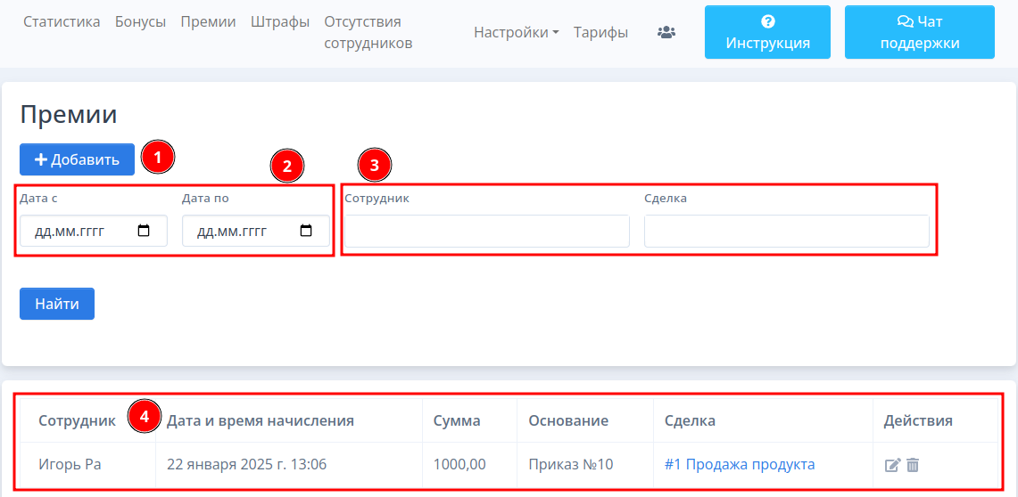Open Чат поддержки
Viewport: 1018px width, 497px height.
[x=919, y=32]
